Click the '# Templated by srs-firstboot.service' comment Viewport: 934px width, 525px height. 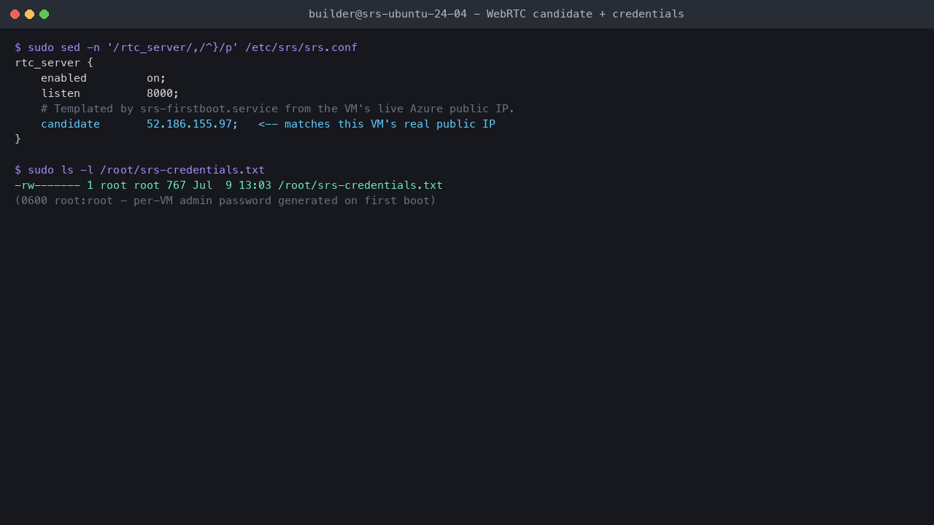pos(278,109)
